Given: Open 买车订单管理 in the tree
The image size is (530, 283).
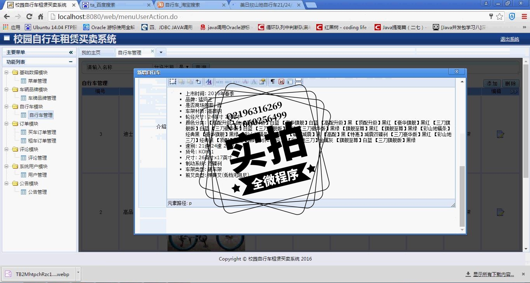Looking at the screenshot, I should [42, 132].
